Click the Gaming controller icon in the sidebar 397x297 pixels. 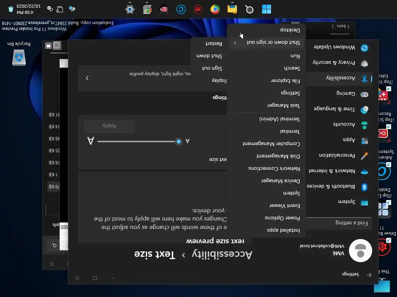[x=364, y=94]
